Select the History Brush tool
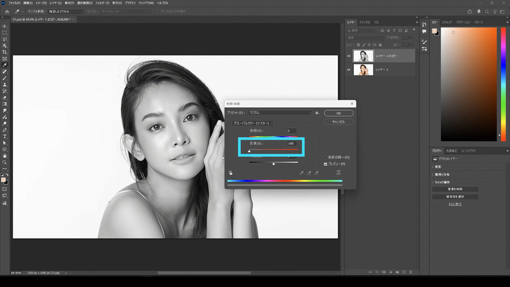 tap(4, 91)
